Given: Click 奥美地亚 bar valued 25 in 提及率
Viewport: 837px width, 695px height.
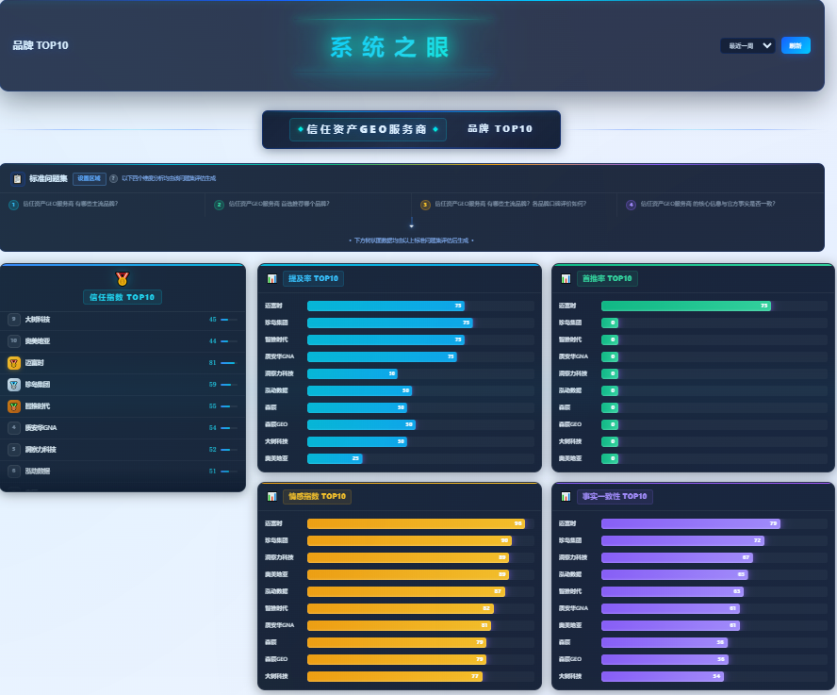Looking at the screenshot, I should [335, 458].
